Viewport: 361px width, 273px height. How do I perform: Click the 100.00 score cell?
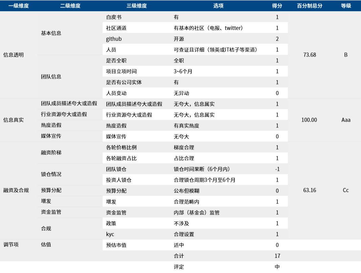click(x=309, y=120)
